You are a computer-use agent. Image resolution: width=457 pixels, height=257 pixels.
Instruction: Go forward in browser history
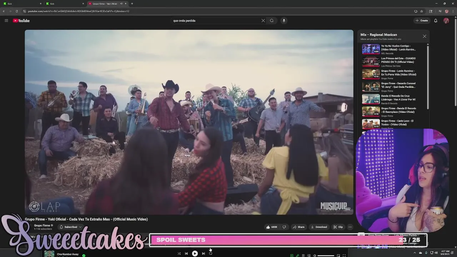10,11
